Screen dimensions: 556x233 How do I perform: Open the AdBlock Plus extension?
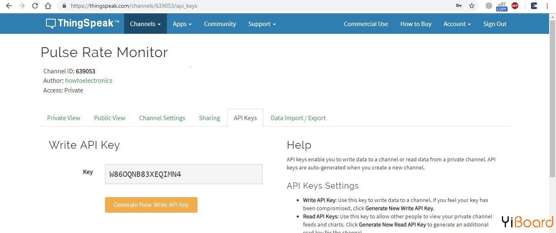(515, 6)
